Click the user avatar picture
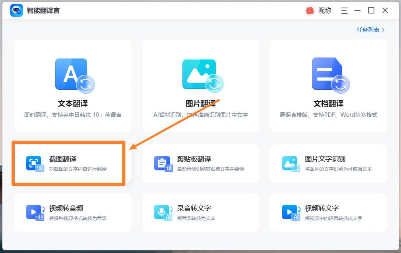This screenshot has width=401, height=253. click(310, 10)
